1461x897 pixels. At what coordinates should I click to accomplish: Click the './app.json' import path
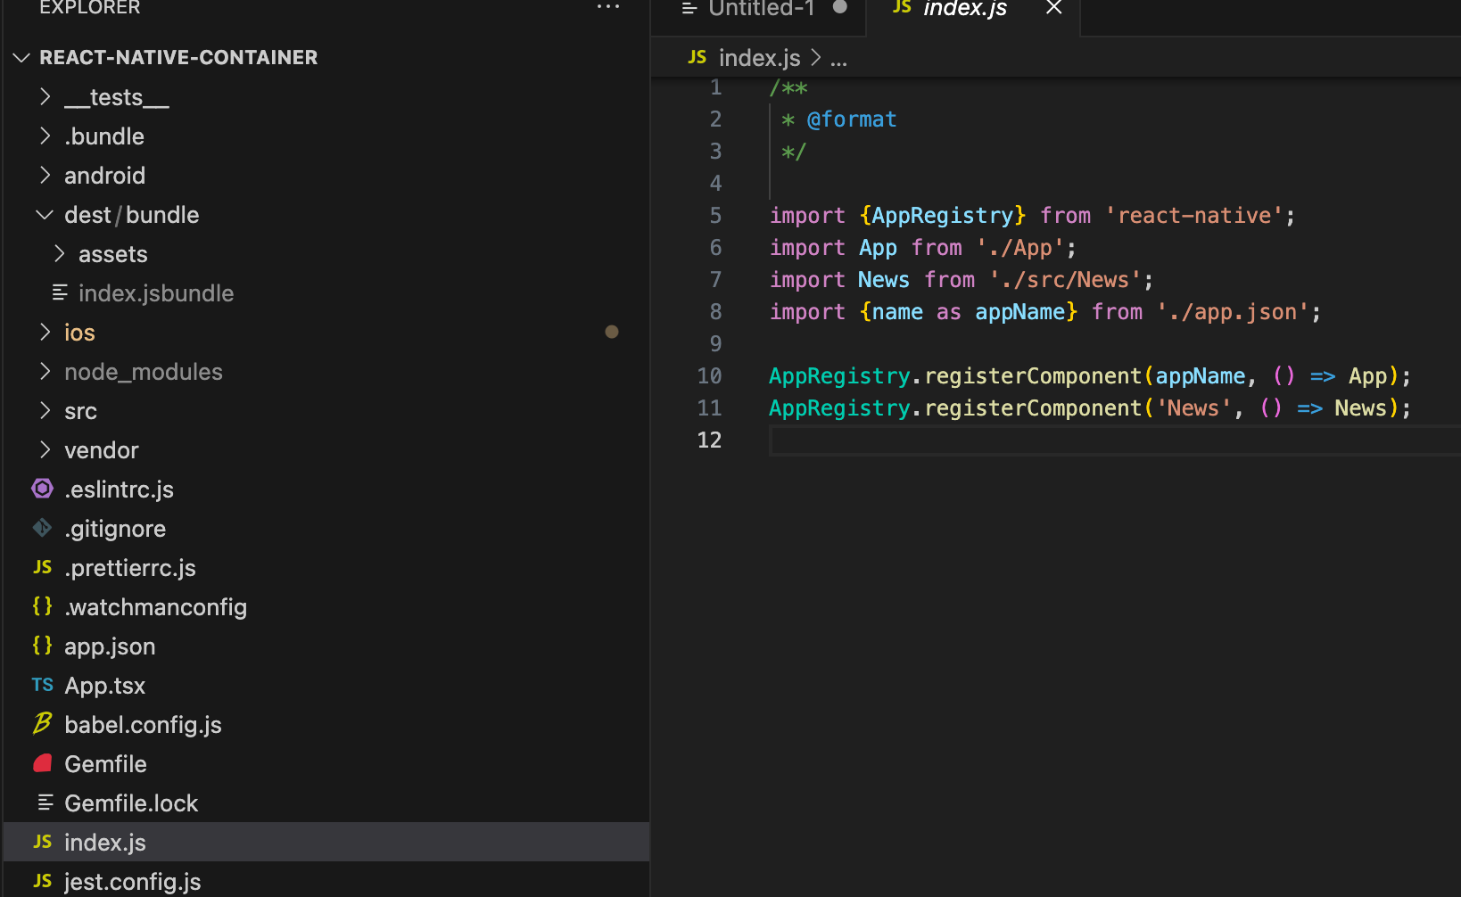click(x=1233, y=312)
